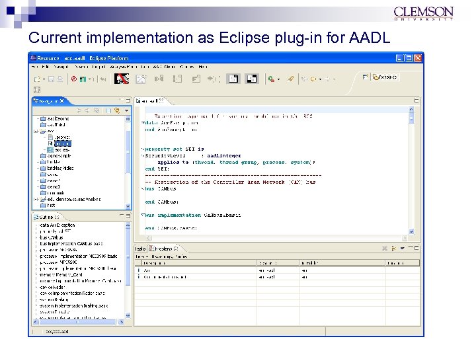Screen dimensions: 476x357
Task: Click Outline horizontal scrollbar's right arrow
Action: point(121,322)
